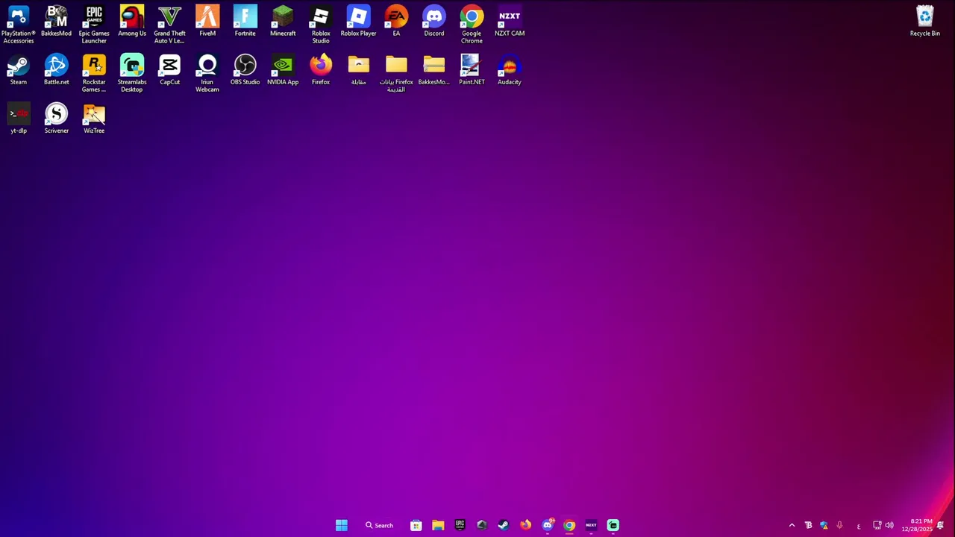This screenshot has width=955, height=537.
Task: Open PlayStation Accessories desktop shortcut
Action: click(19, 25)
